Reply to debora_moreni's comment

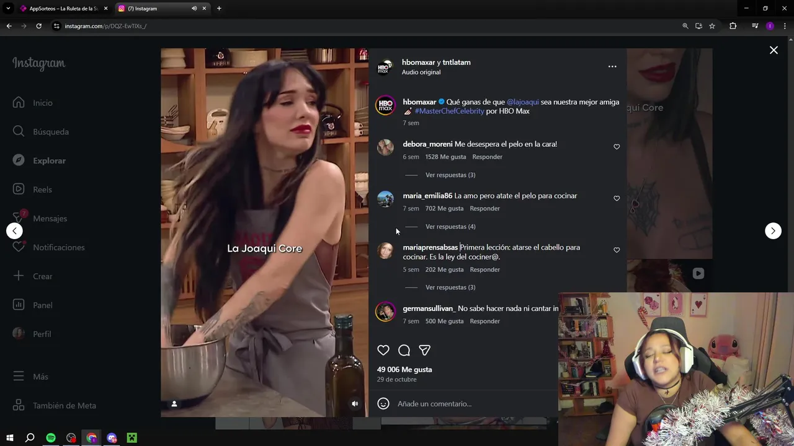(487, 157)
